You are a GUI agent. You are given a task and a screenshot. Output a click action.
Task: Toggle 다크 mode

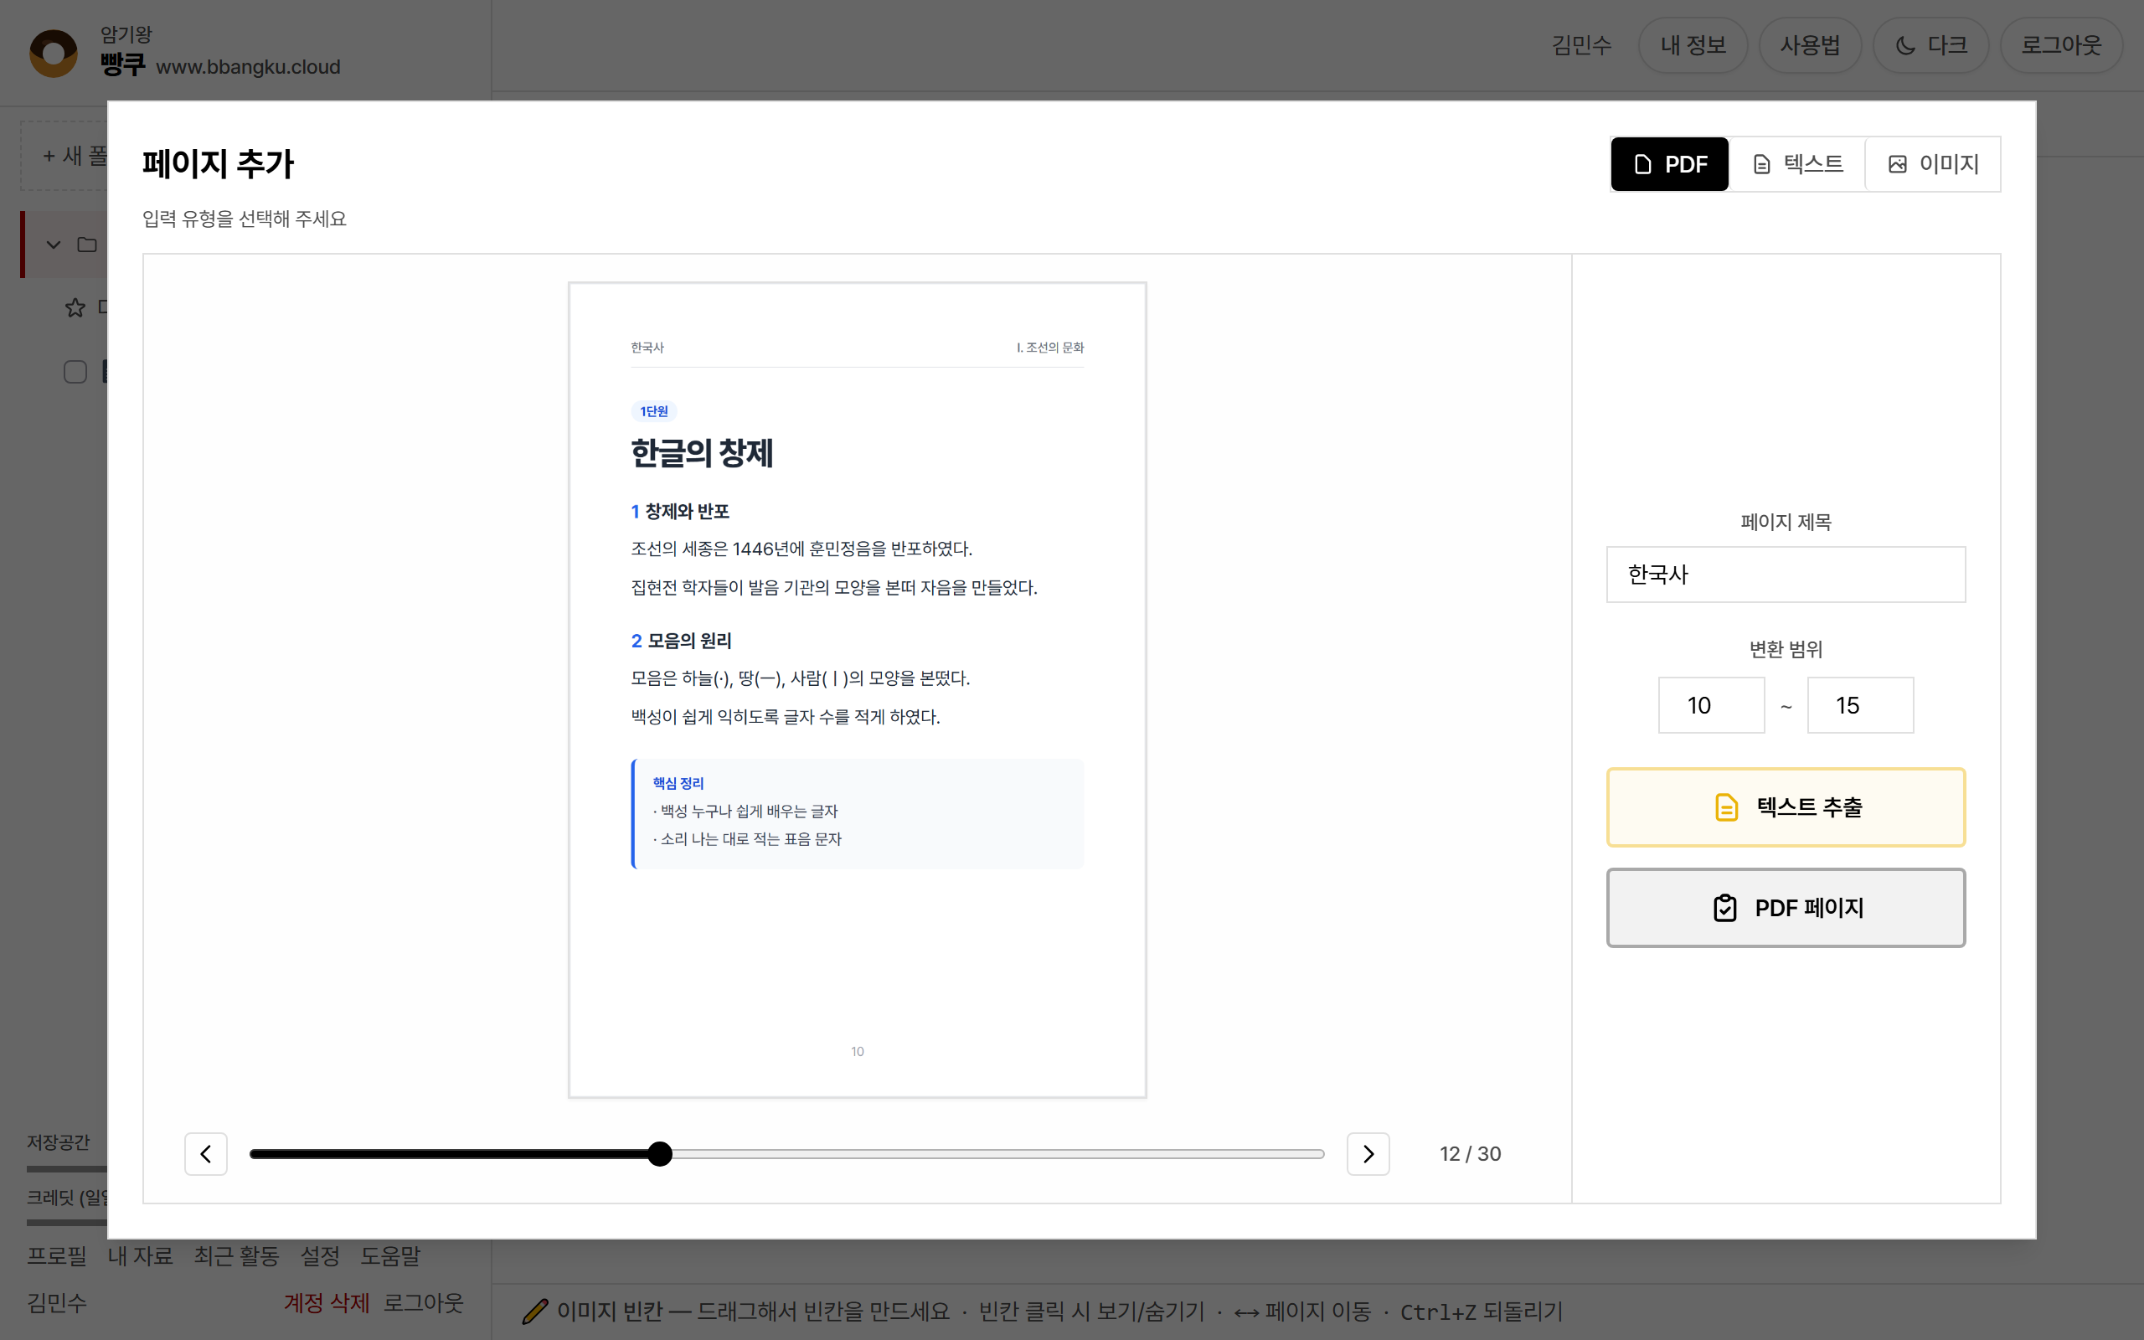coord(1930,45)
